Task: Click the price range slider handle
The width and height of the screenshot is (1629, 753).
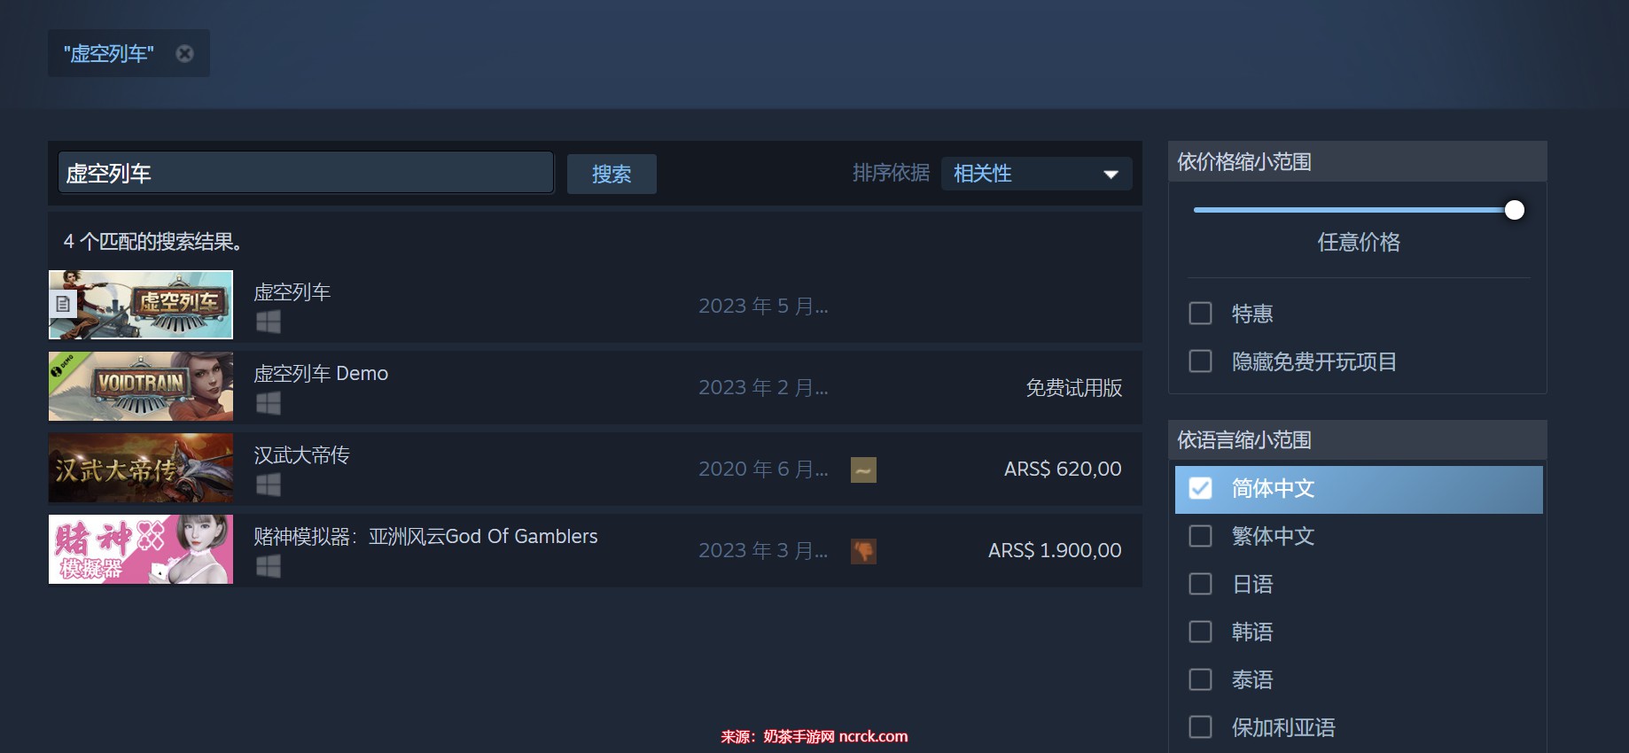Action: click(1515, 210)
